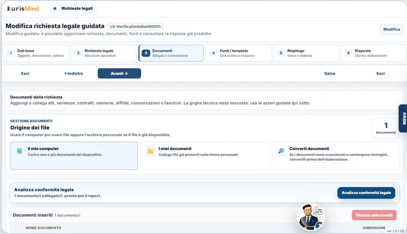Click the Modifica button at top right
This screenshot has width=407, height=234.
pos(391,29)
